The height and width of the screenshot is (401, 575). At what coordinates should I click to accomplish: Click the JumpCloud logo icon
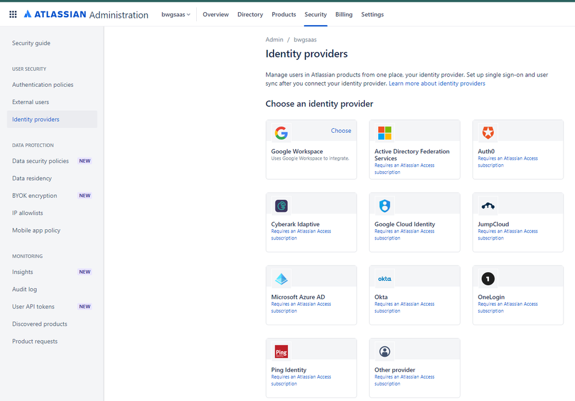[488, 206]
